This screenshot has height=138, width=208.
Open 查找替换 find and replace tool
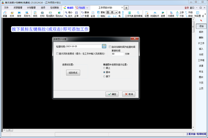tap(138, 14)
